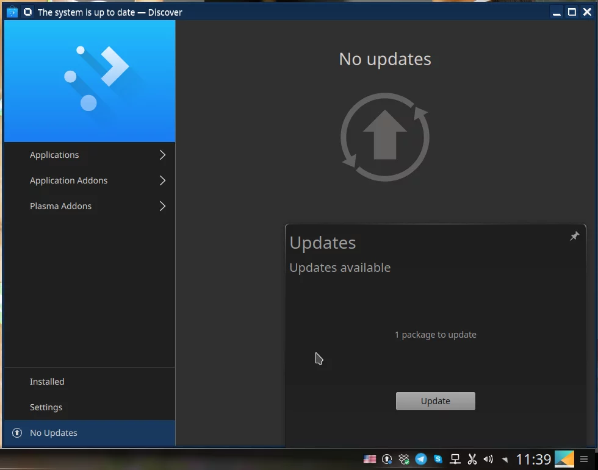The width and height of the screenshot is (598, 470).
Task: Show hidden tray icons with the arrow
Action: click(x=505, y=460)
